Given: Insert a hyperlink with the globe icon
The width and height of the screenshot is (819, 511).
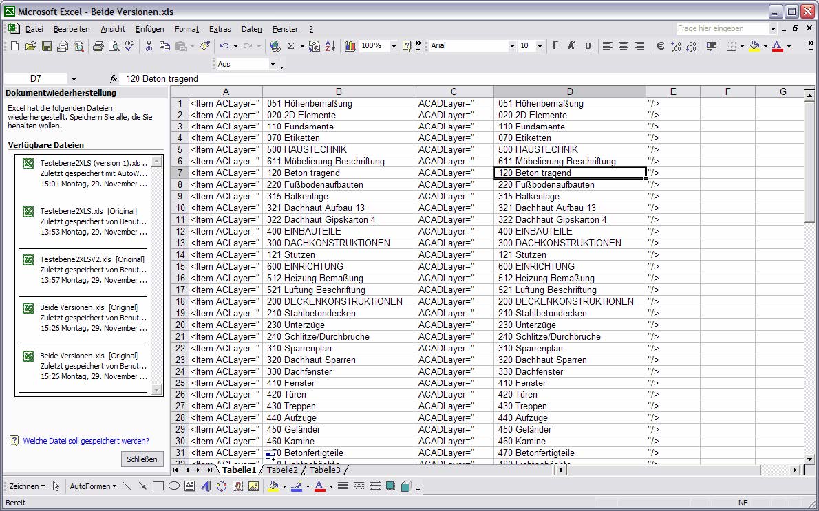Looking at the screenshot, I should pos(275,47).
